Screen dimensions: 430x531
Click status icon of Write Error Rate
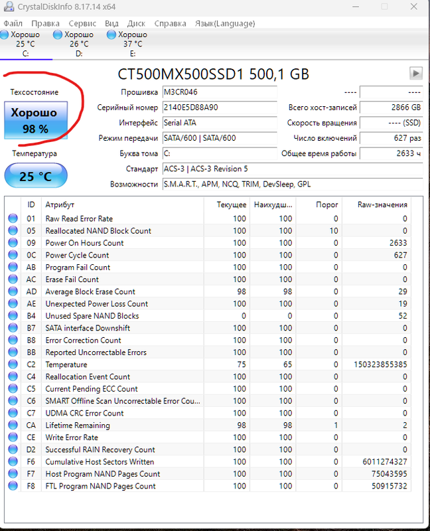click(13, 437)
